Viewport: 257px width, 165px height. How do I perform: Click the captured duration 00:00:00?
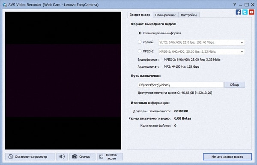181,111
